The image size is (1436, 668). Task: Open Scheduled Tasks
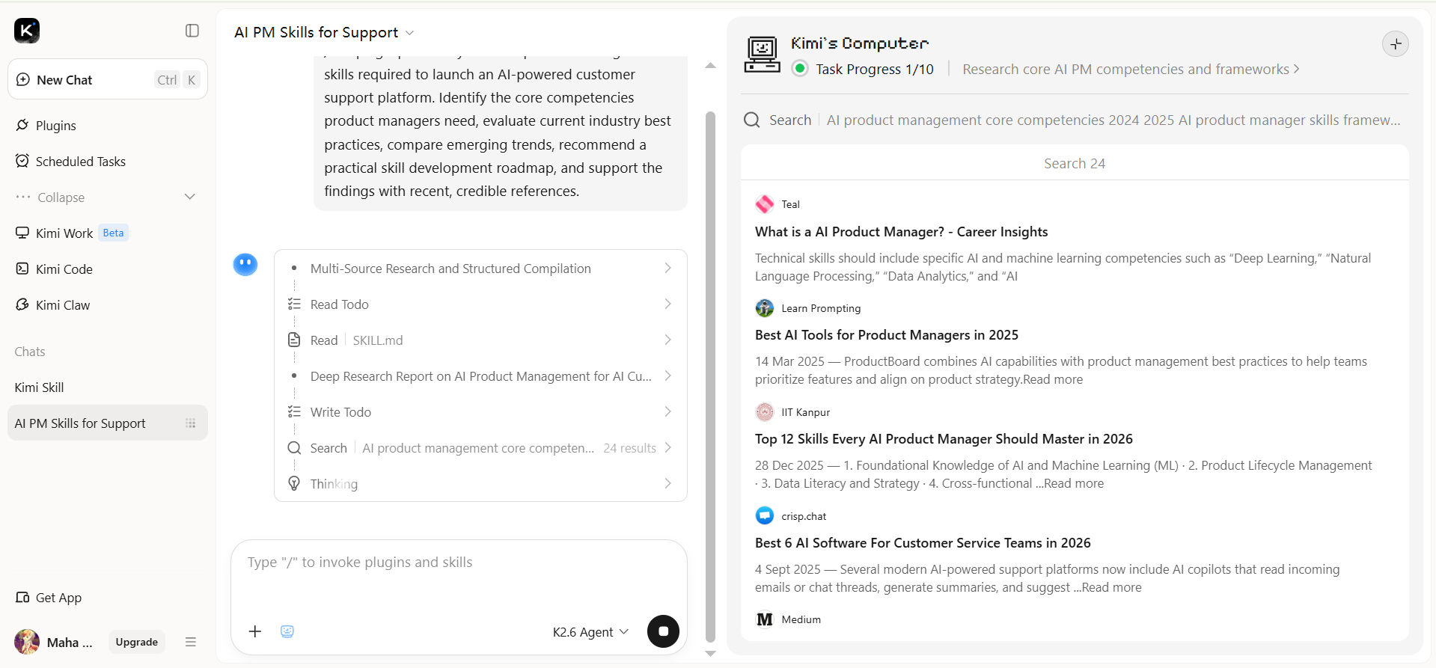(x=108, y=162)
